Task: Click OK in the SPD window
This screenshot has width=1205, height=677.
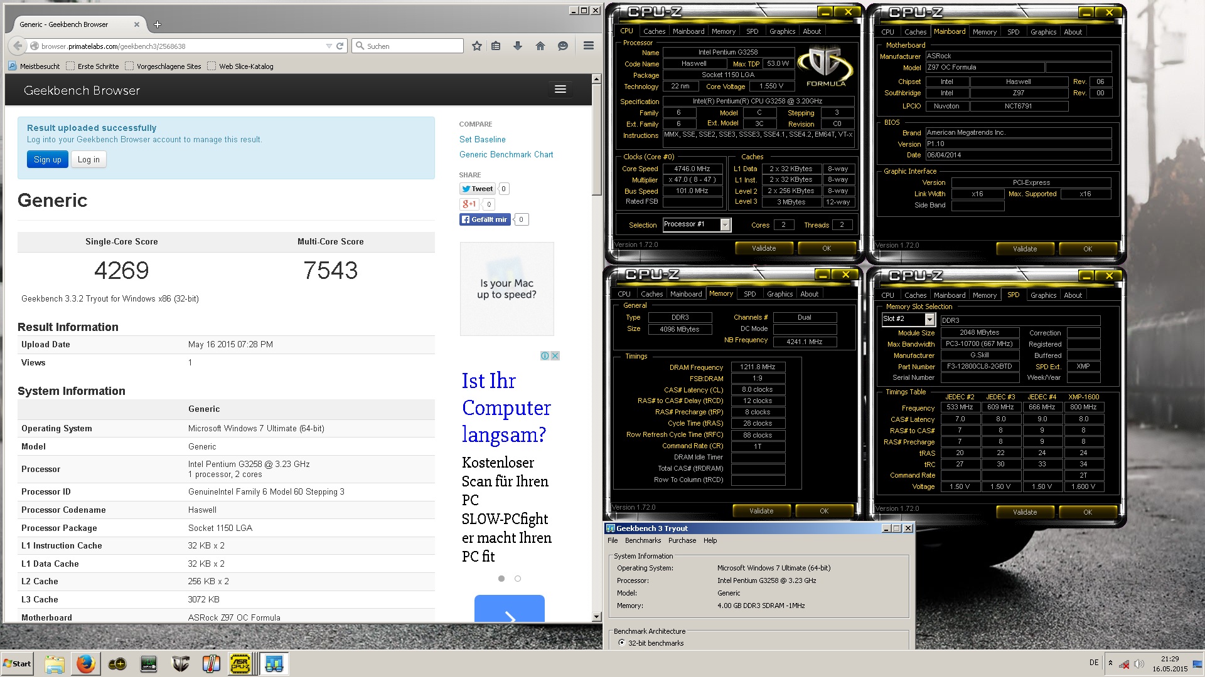Action: tap(1088, 512)
